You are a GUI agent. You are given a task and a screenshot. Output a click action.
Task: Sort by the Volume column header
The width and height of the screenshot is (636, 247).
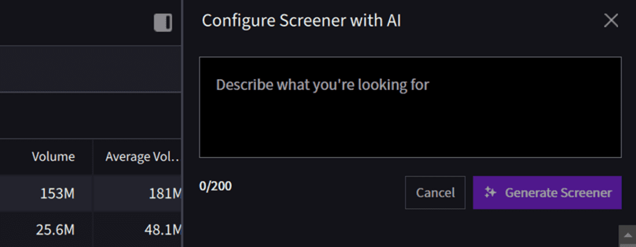53,157
